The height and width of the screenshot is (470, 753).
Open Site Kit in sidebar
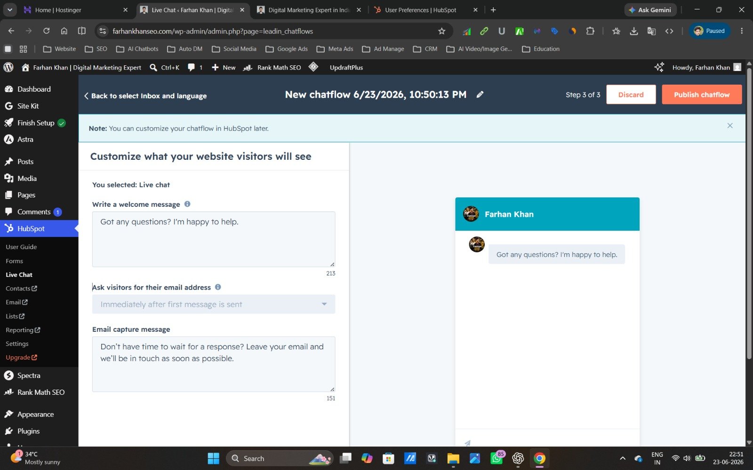39,106
